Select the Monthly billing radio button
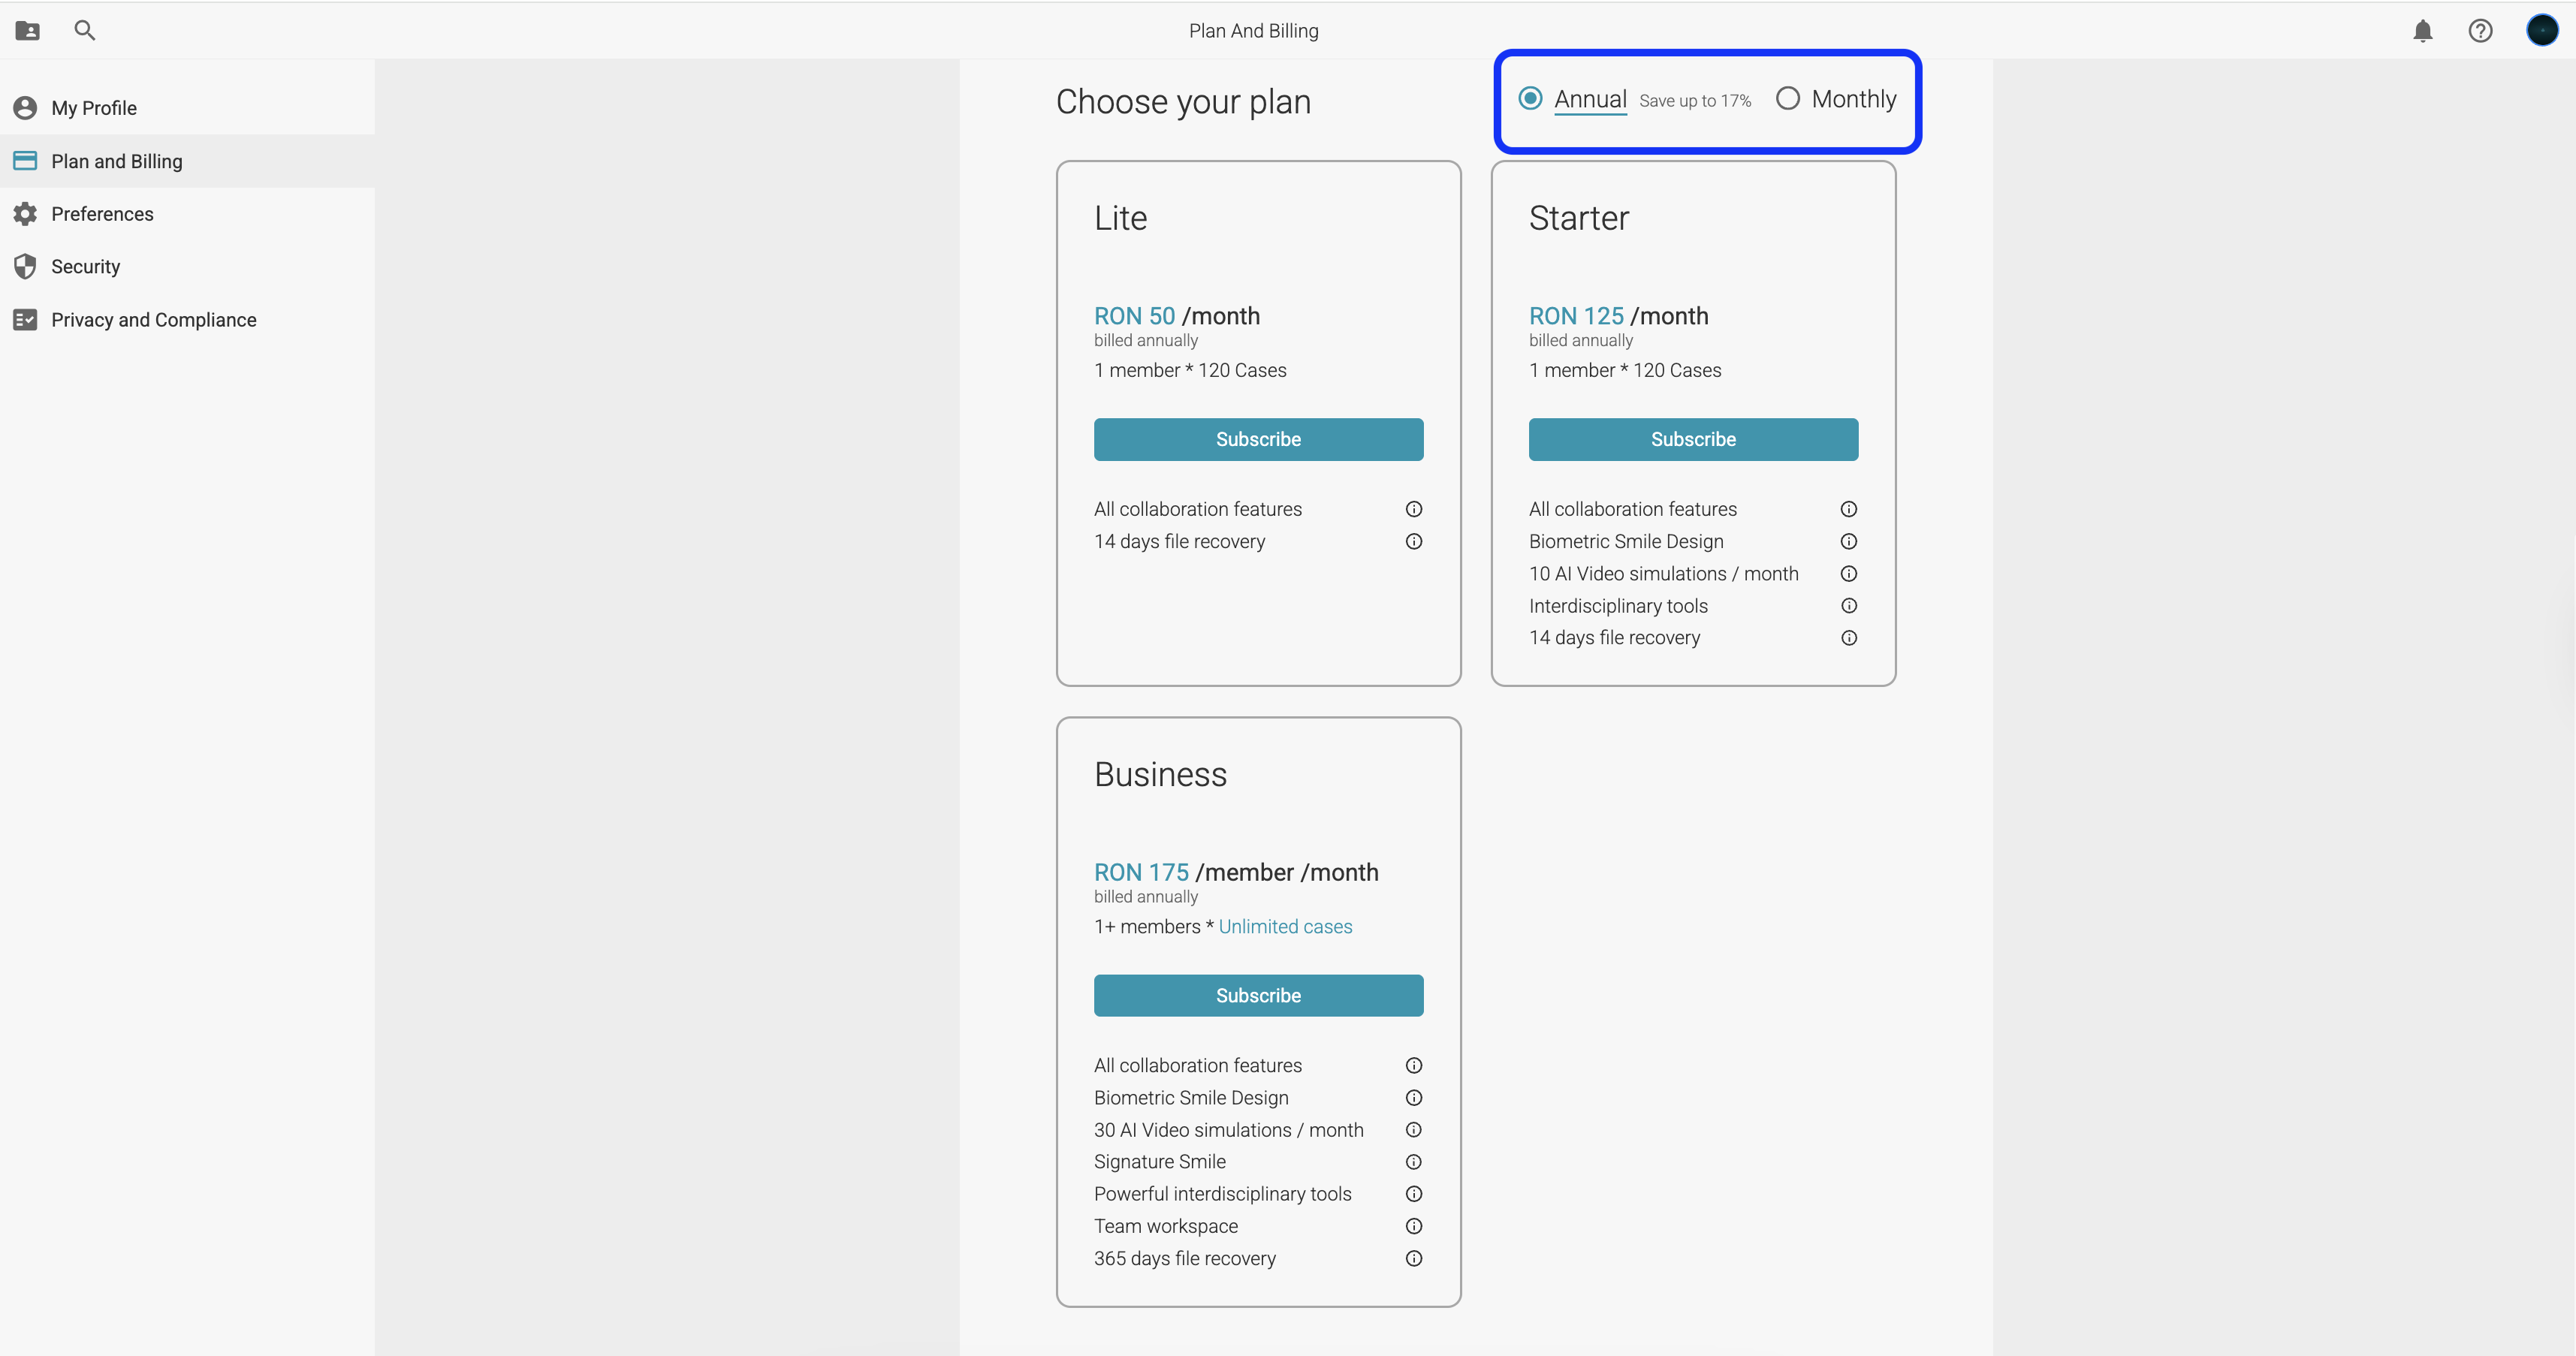Image resolution: width=2576 pixels, height=1356 pixels. tap(1787, 98)
